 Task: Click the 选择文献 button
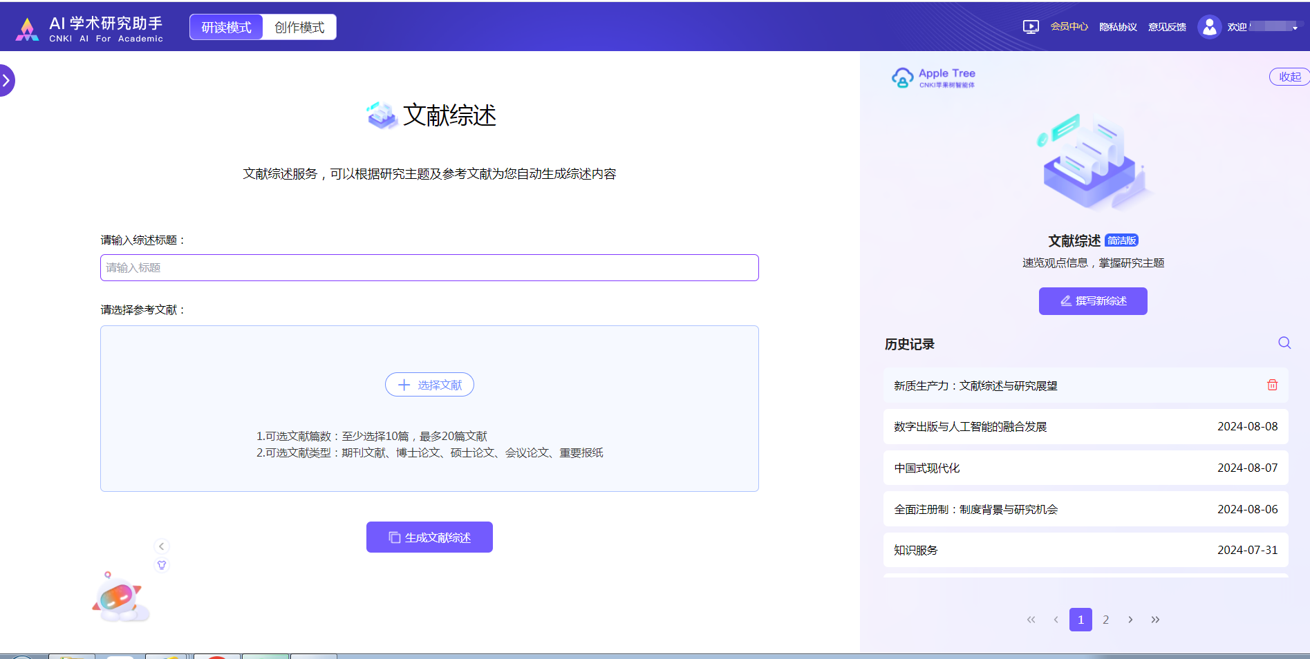pos(429,385)
